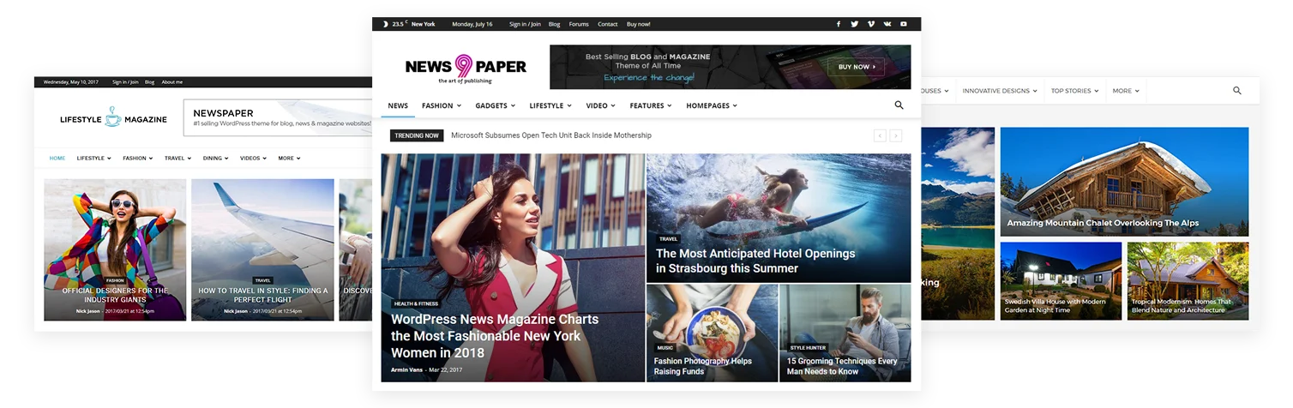Open Forums link in top bar
Viewport: 1293px width, 408px height.
click(x=579, y=24)
